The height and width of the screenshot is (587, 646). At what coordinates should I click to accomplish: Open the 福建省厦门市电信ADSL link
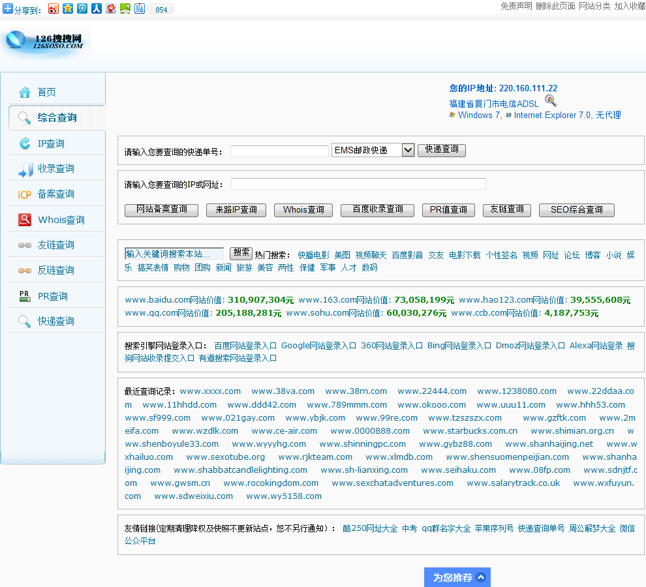(494, 104)
